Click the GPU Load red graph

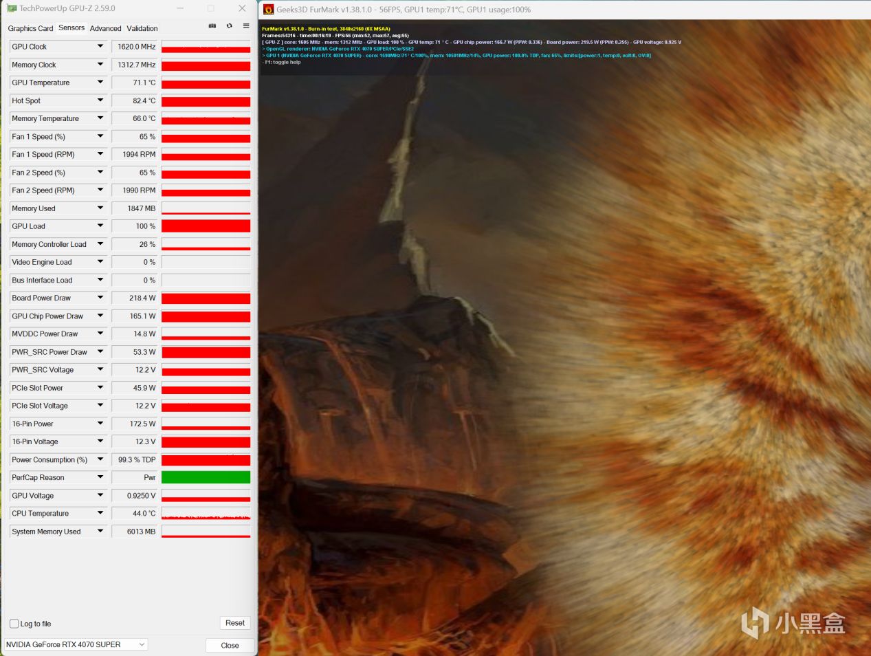(x=206, y=226)
